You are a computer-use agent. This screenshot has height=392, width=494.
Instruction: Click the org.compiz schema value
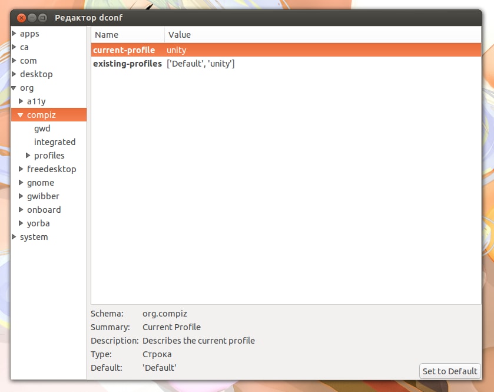165,314
